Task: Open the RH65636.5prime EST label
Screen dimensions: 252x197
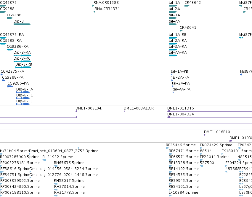Action: tap(69, 163)
